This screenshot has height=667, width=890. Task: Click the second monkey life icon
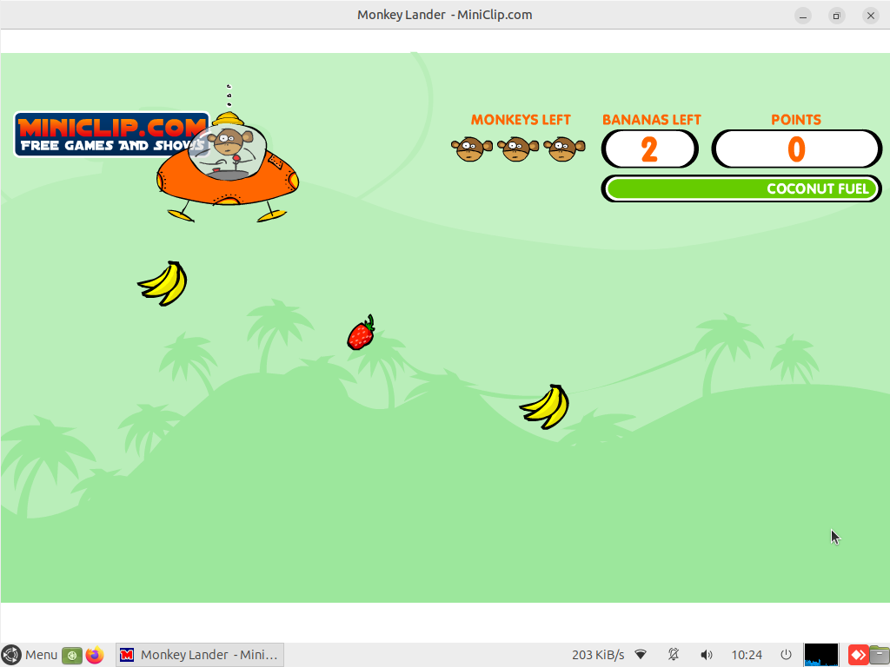pyautogui.click(x=517, y=149)
